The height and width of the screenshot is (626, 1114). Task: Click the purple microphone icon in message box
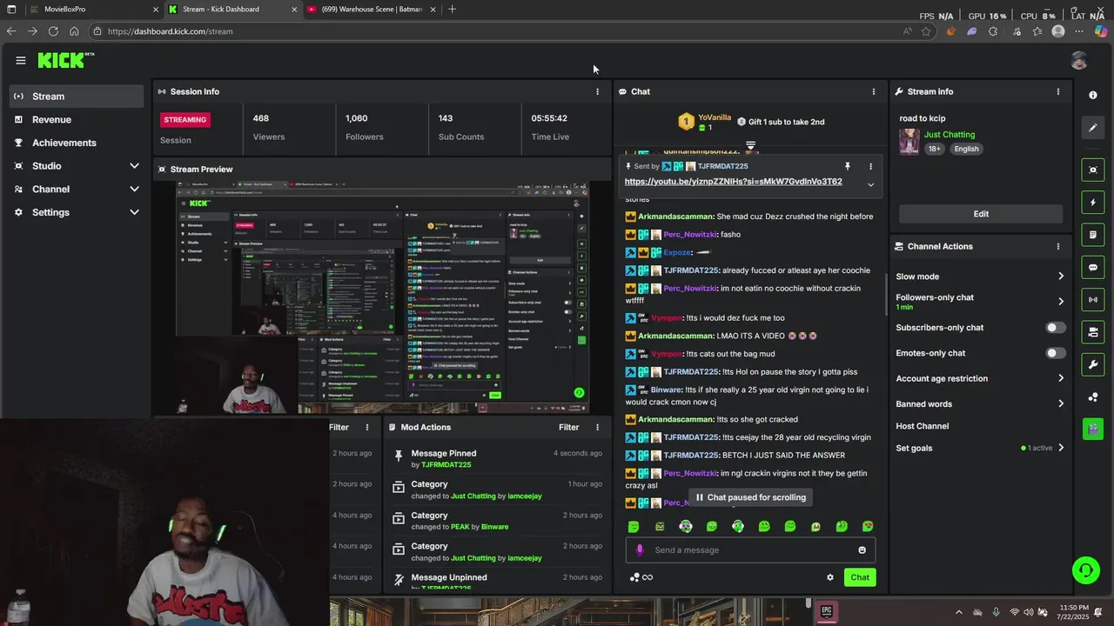click(x=640, y=549)
